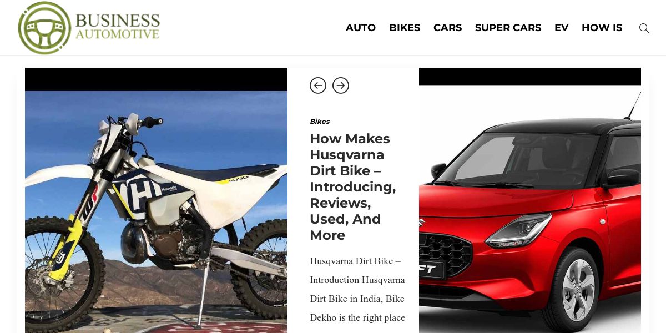Image resolution: width=666 pixels, height=333 pixels.
Task: Open the HOW IS menu item
Action: coord(602,28)
